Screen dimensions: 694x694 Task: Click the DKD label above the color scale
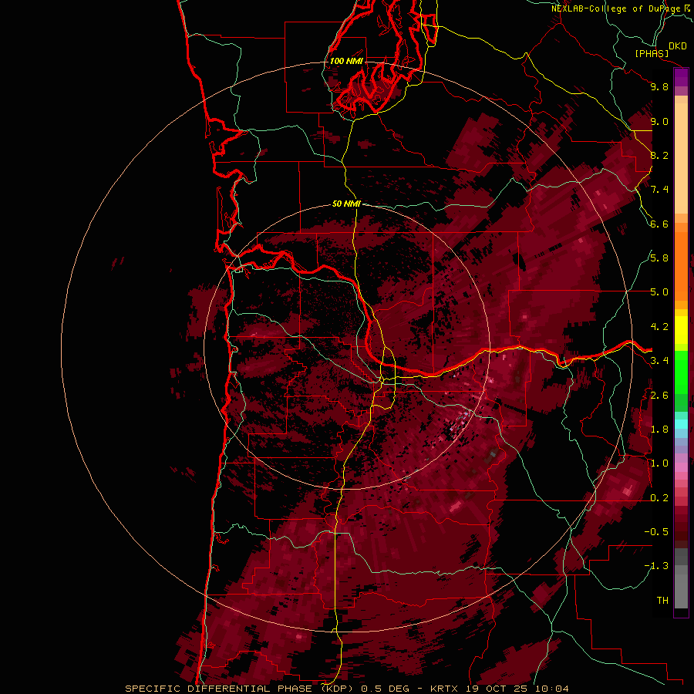678,46
